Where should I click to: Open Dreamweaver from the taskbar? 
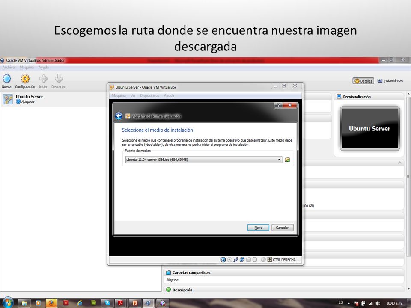94,303
